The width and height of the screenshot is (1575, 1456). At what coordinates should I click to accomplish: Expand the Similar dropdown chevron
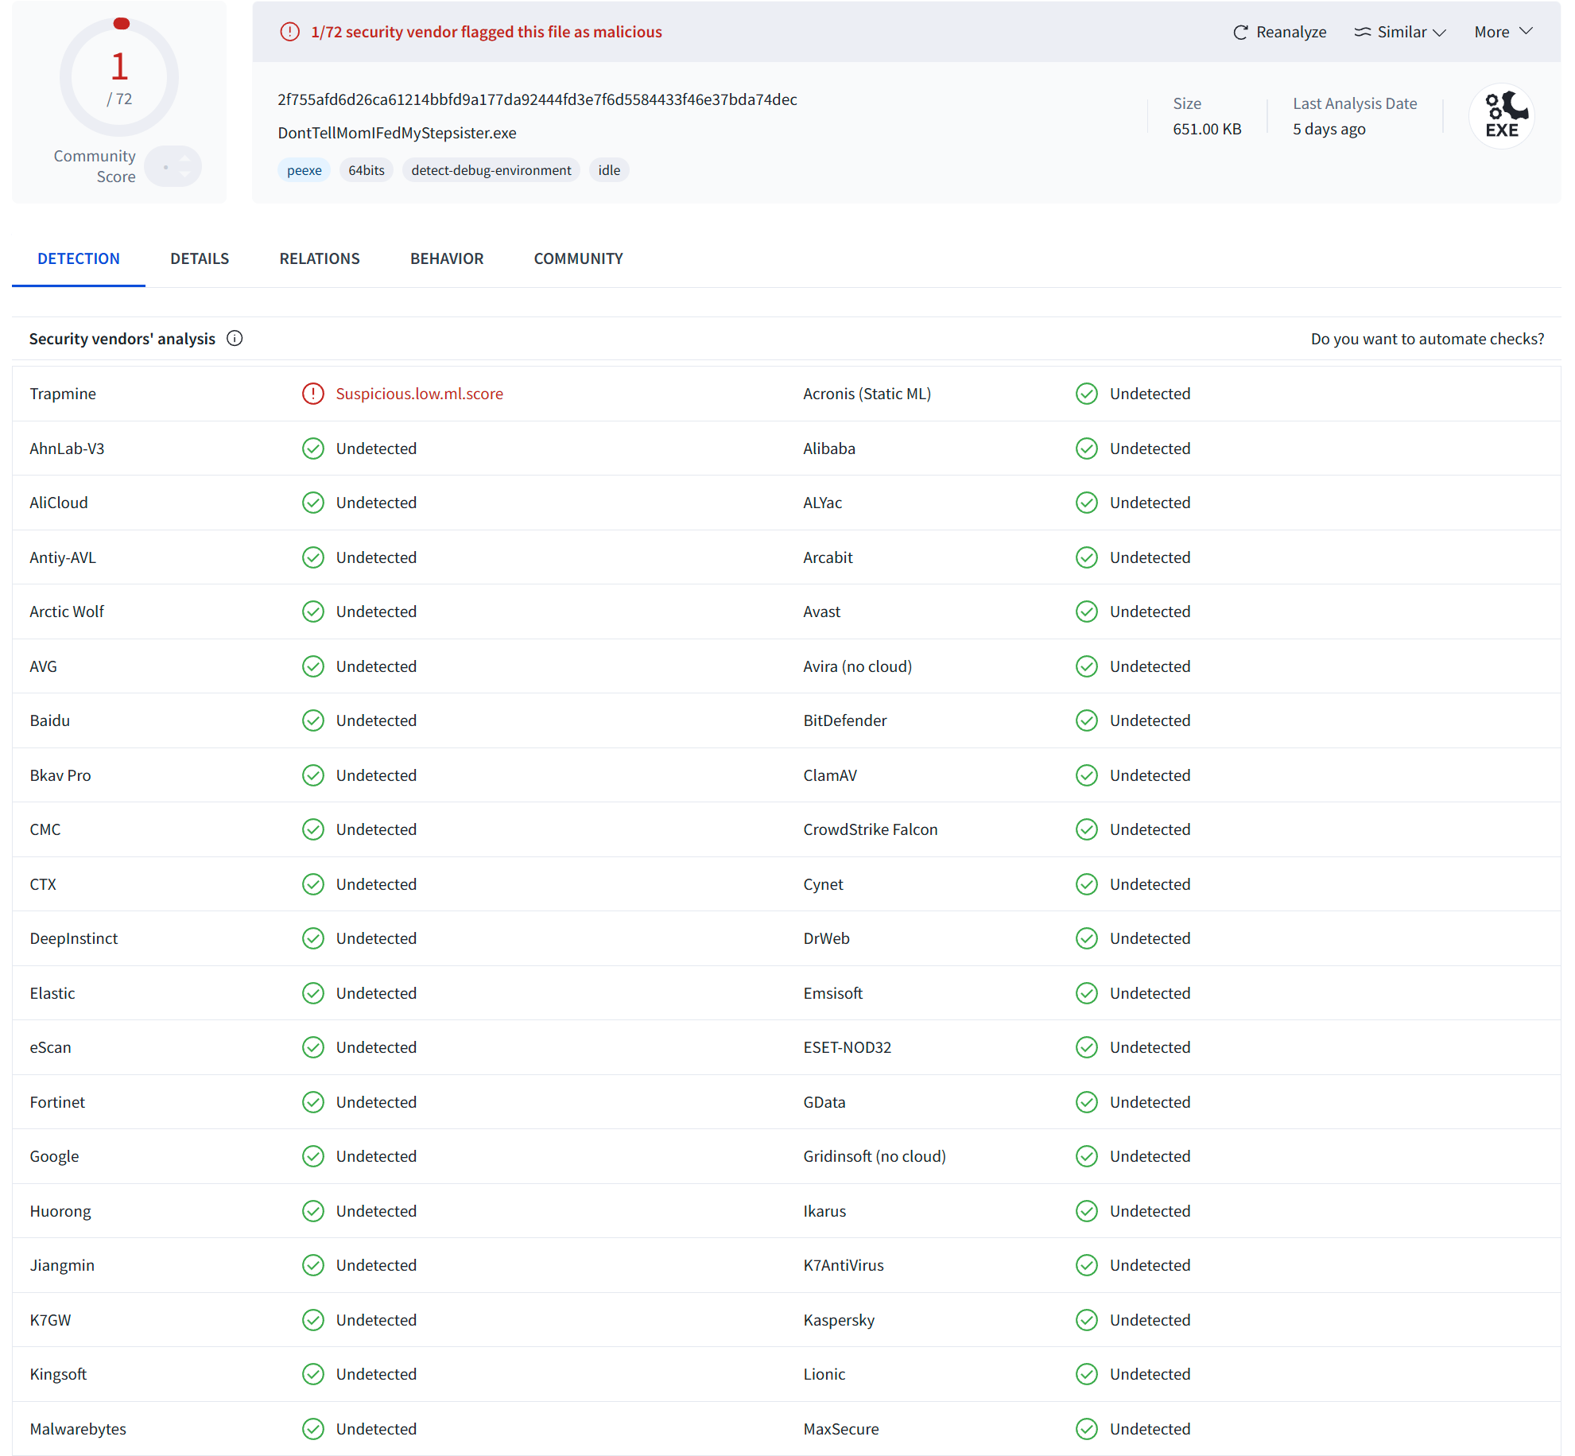[x=1439, y=33]
